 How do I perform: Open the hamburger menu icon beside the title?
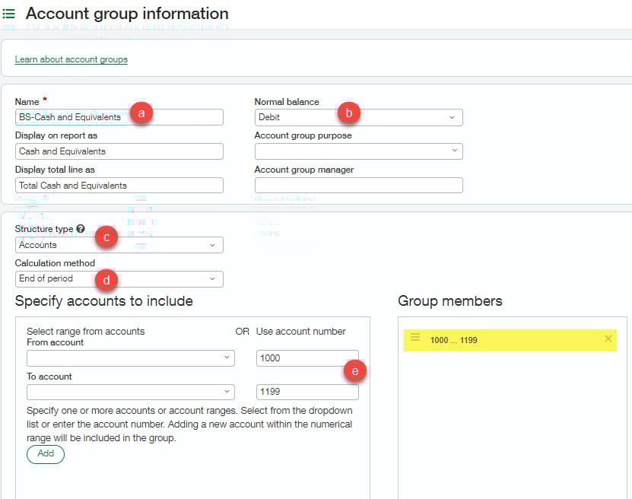tap(9, 14)
